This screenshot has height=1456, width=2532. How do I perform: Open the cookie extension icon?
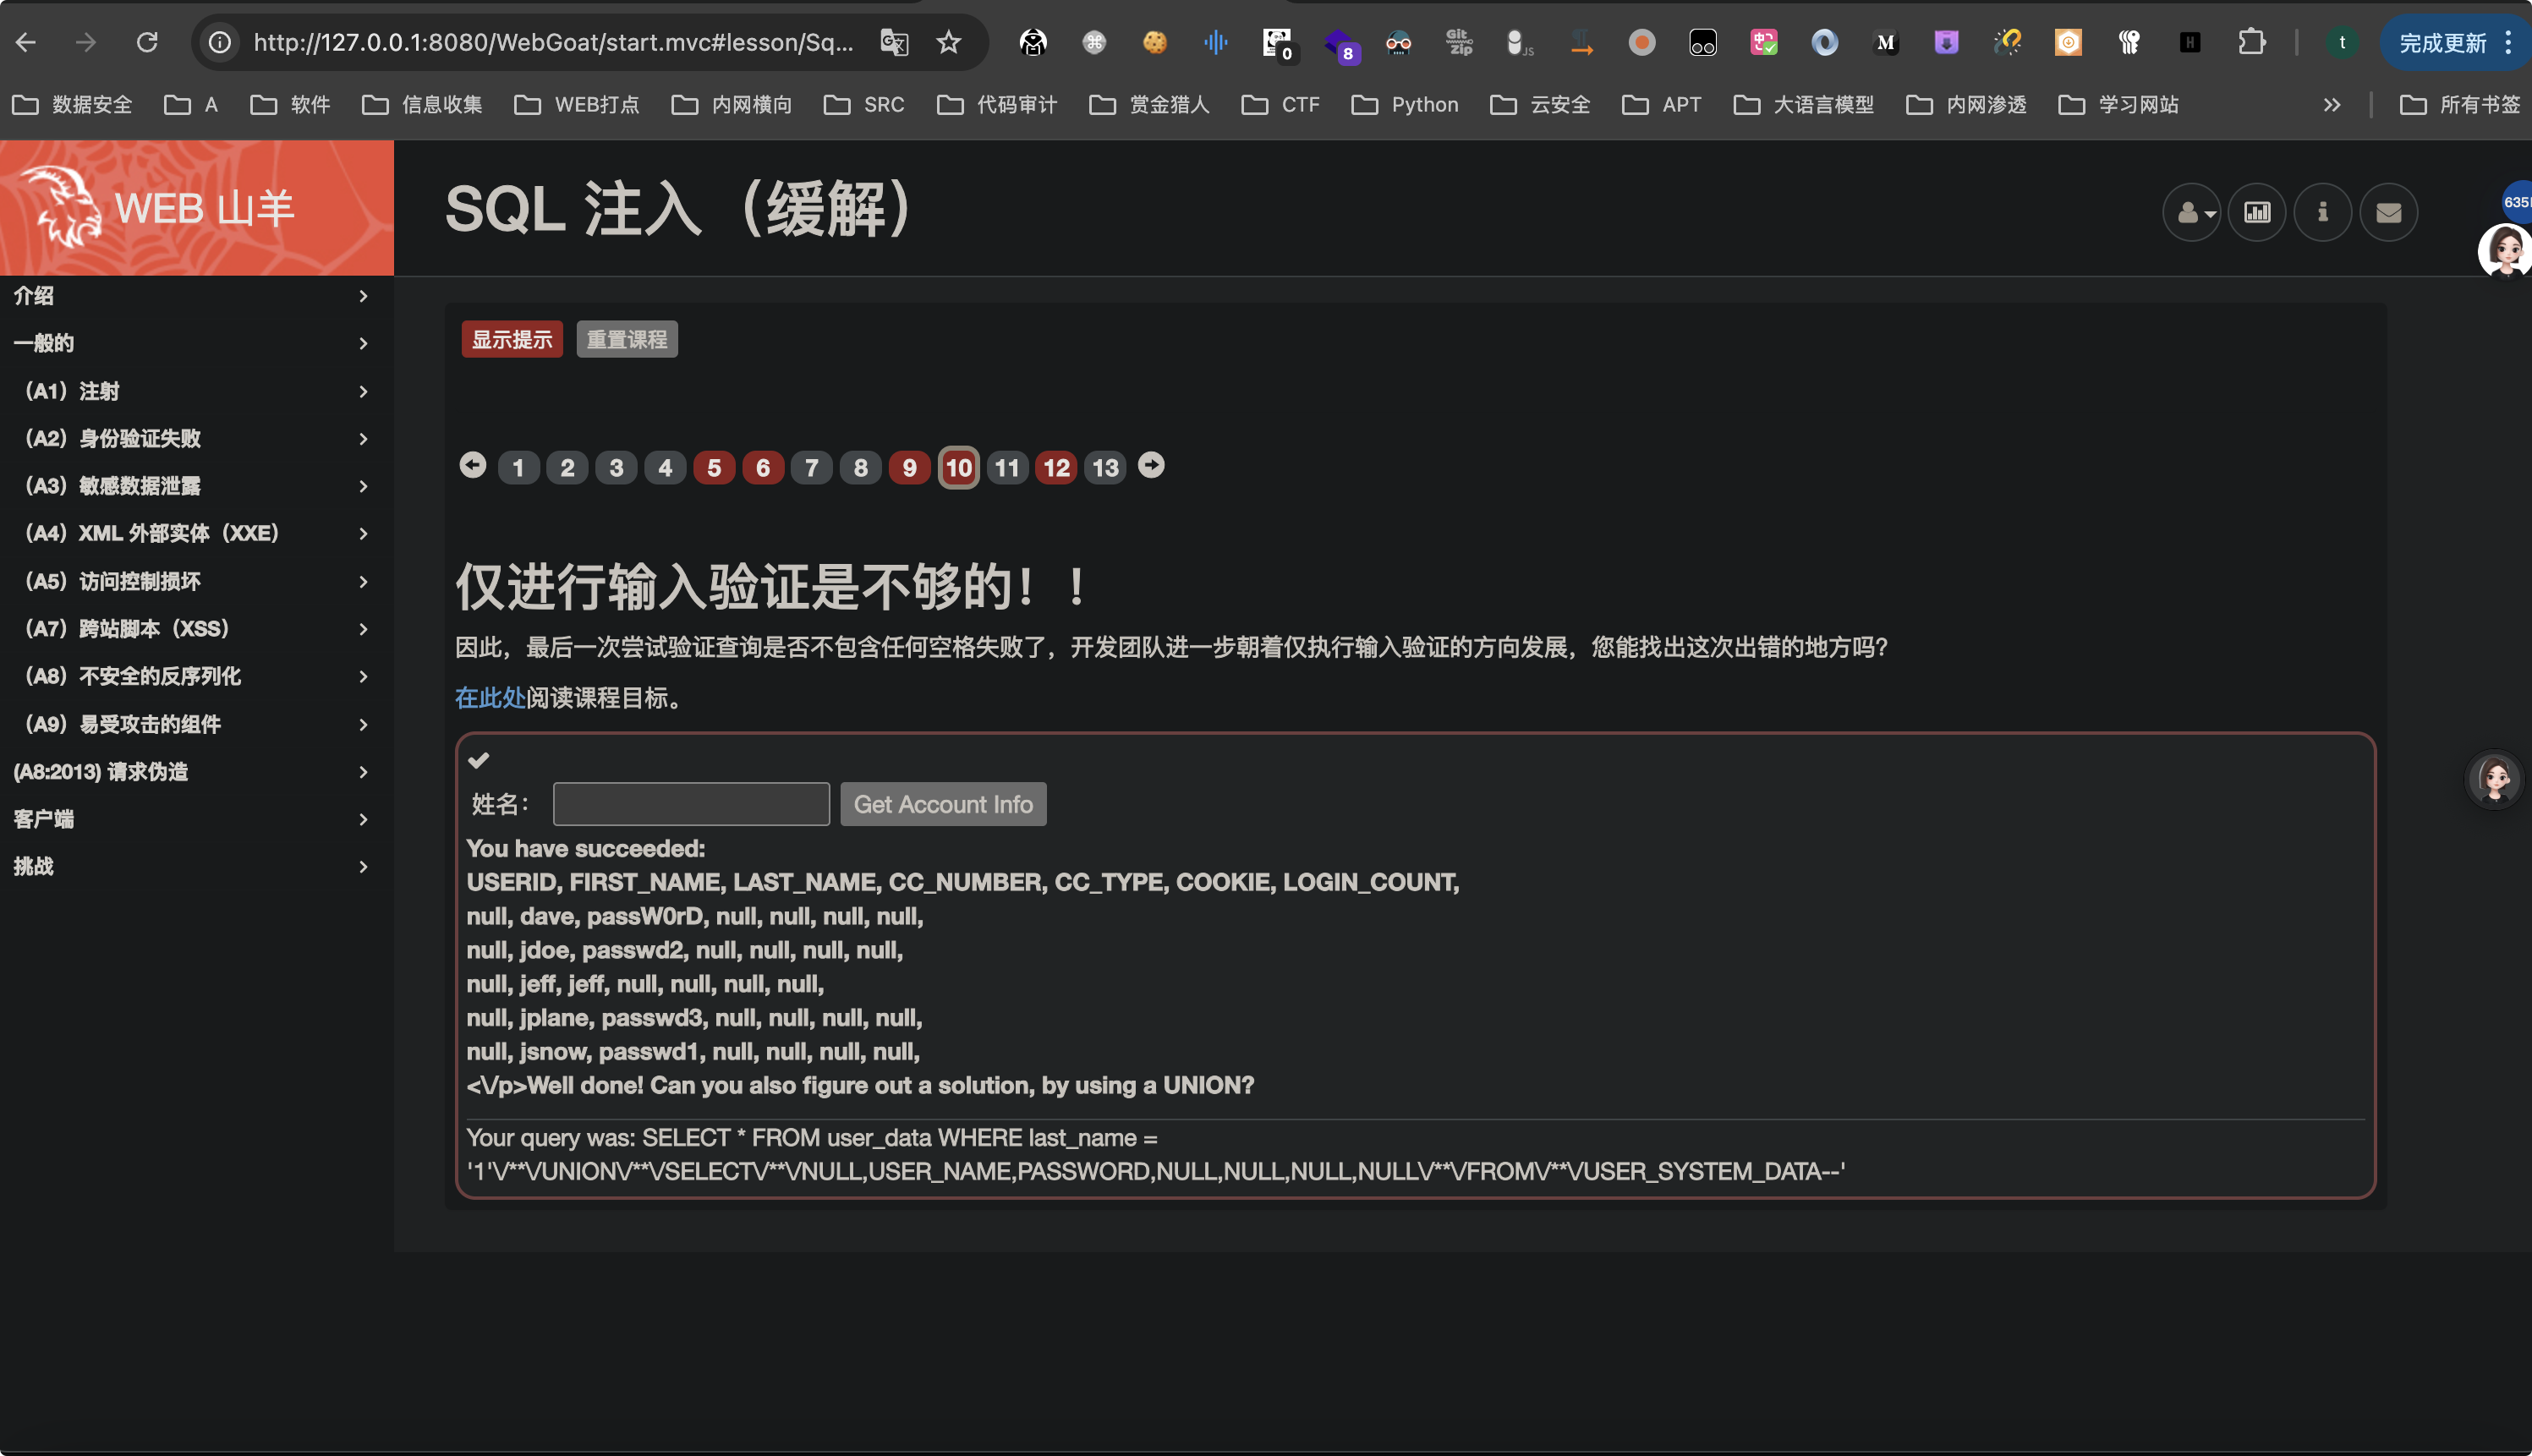click(x=1154, y=42)
